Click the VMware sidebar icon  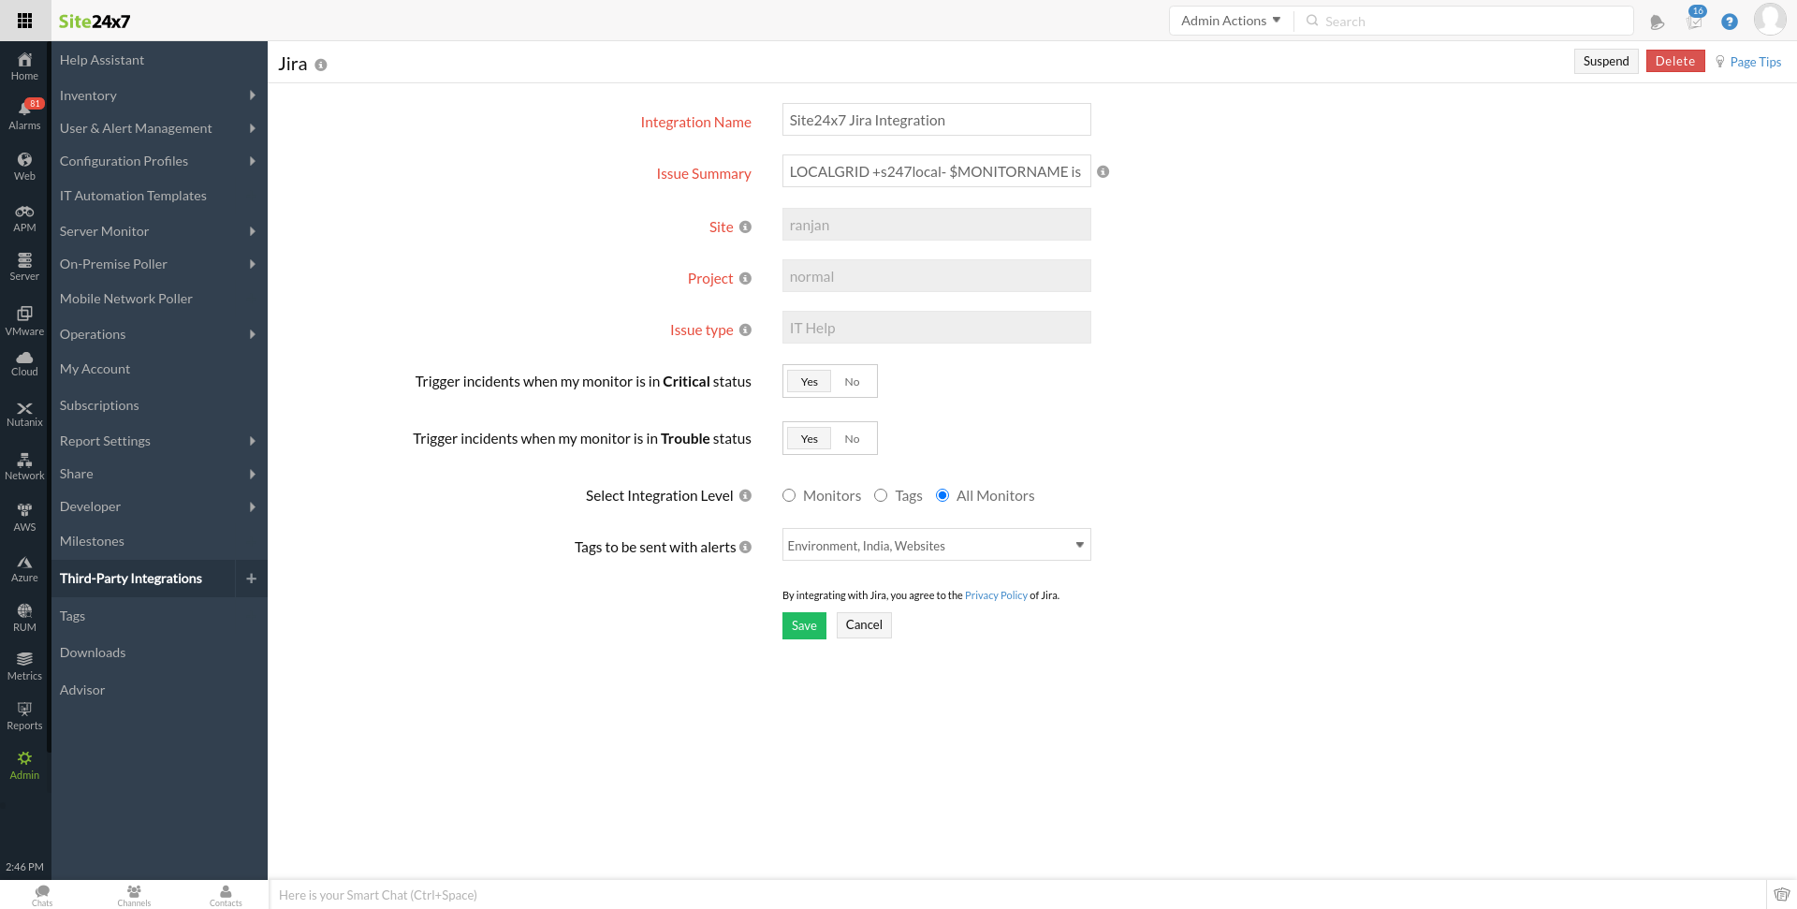pyautogui.click(x=24, y=320)
